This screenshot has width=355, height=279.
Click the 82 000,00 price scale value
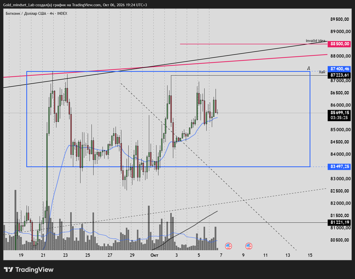(340, 203)
